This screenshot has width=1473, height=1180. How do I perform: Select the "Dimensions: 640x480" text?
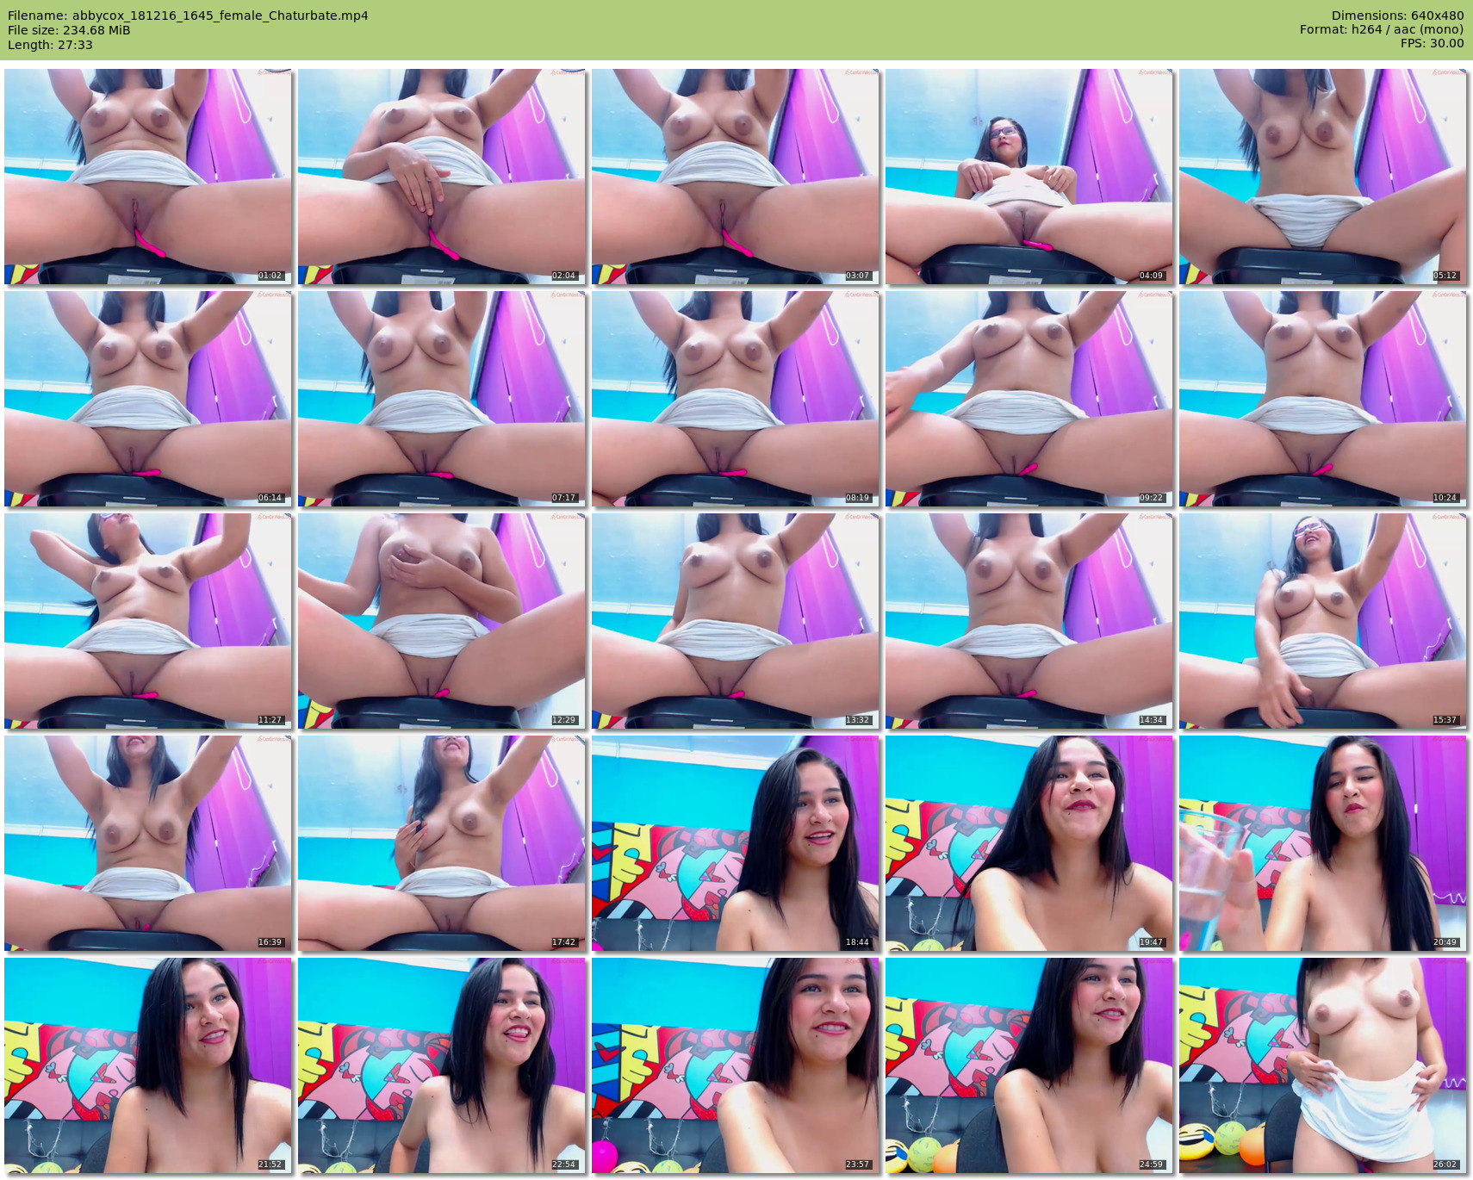coord(1397,16)
